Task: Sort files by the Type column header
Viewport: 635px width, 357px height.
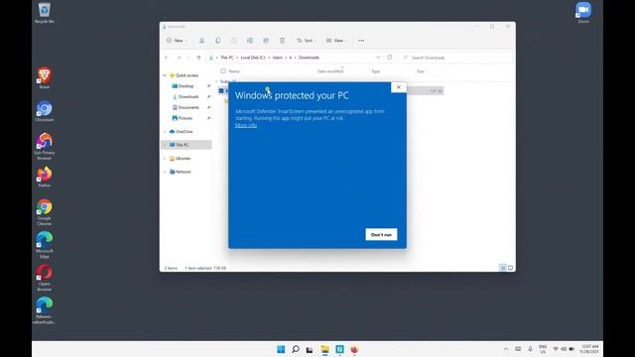Action: pyautogui.click(x=376, y=71)
